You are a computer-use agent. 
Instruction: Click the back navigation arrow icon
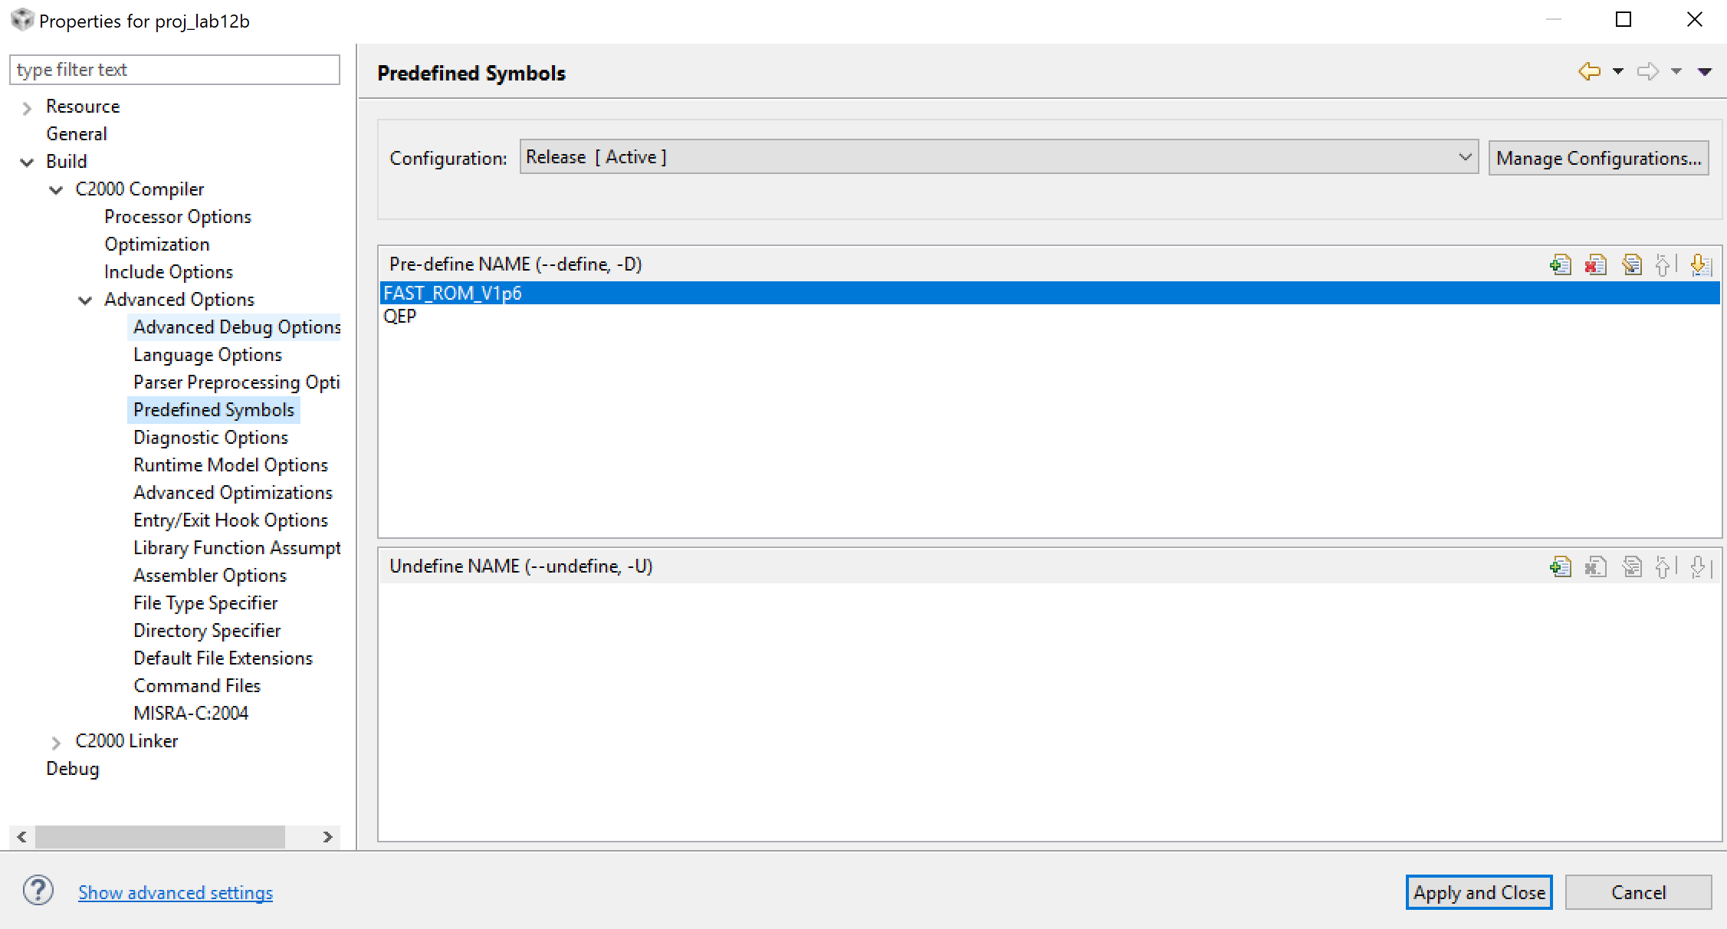[1589, 71]
